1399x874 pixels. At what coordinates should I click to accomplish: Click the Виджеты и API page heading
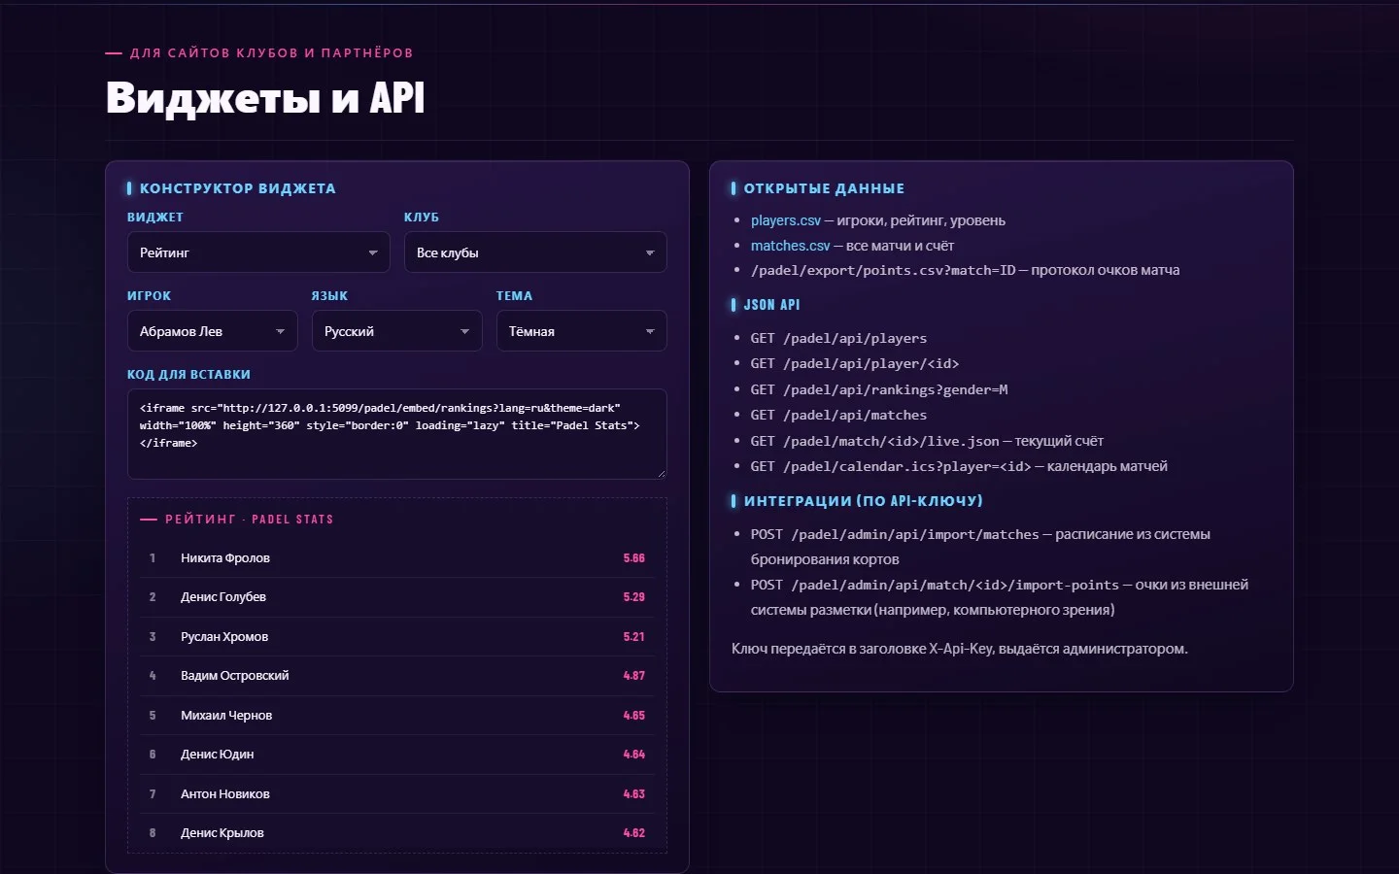pos(265,98)
